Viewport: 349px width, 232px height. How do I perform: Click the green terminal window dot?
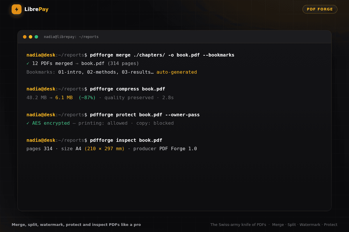click(x=36, y=37)
